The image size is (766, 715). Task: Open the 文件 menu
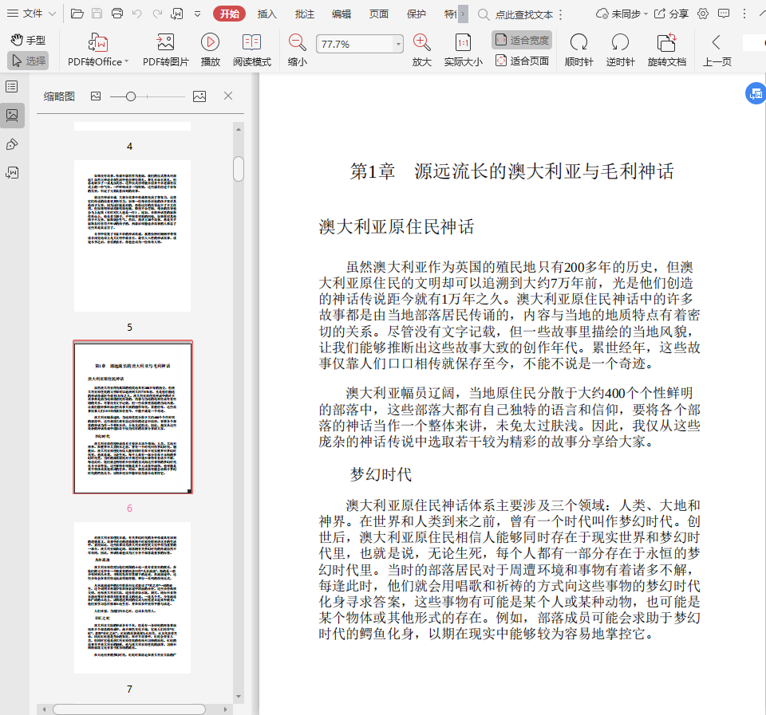(31, 14)
